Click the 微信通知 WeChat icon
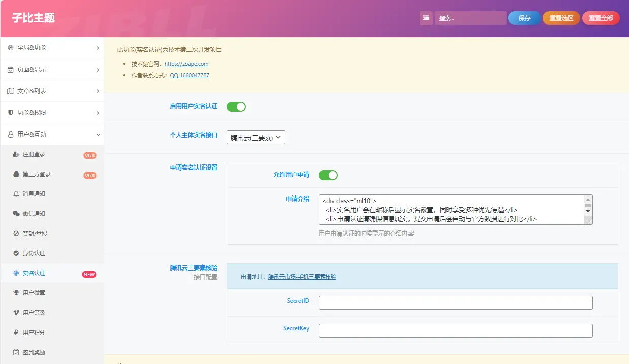The width and height of the screenshot is (629, 364). [x=16, y=214]
